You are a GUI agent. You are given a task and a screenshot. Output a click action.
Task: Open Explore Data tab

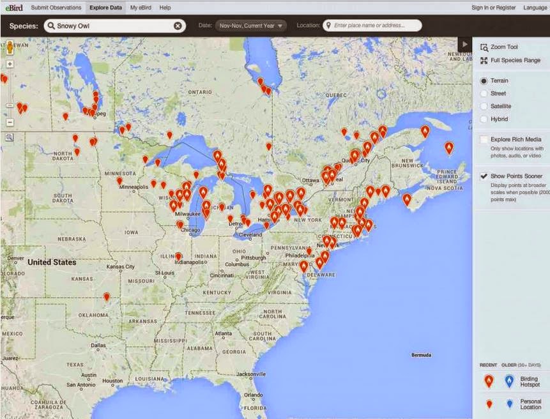pos(105,8)
